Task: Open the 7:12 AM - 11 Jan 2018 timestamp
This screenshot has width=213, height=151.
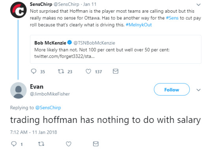Action: tap(34, 132)
